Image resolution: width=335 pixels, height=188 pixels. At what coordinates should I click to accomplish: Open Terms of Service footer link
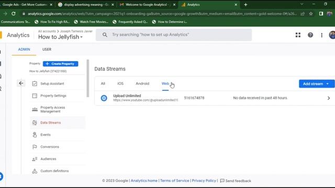coord(174,181)
